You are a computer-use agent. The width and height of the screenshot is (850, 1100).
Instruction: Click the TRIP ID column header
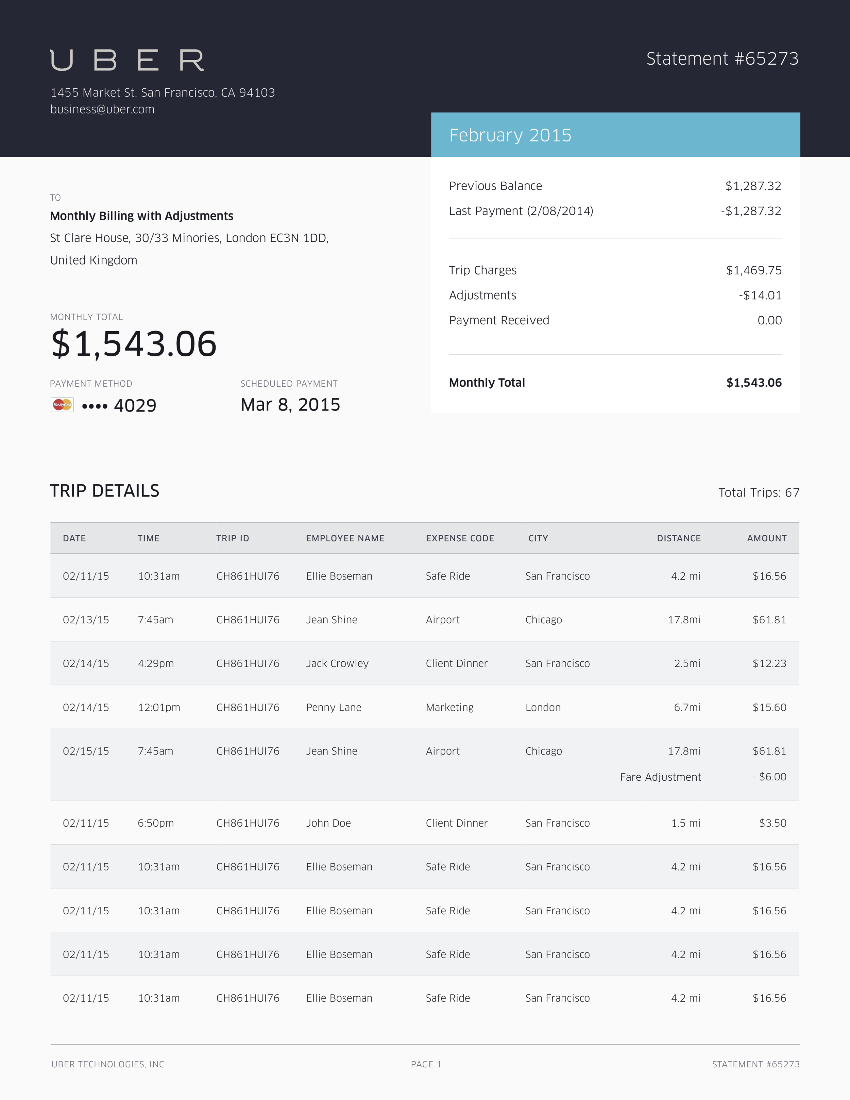233,538
